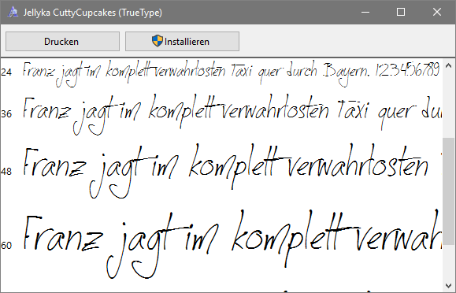456x293 pixels.
Task: Click the Drucken button
Action: click(x=62, y=41)
